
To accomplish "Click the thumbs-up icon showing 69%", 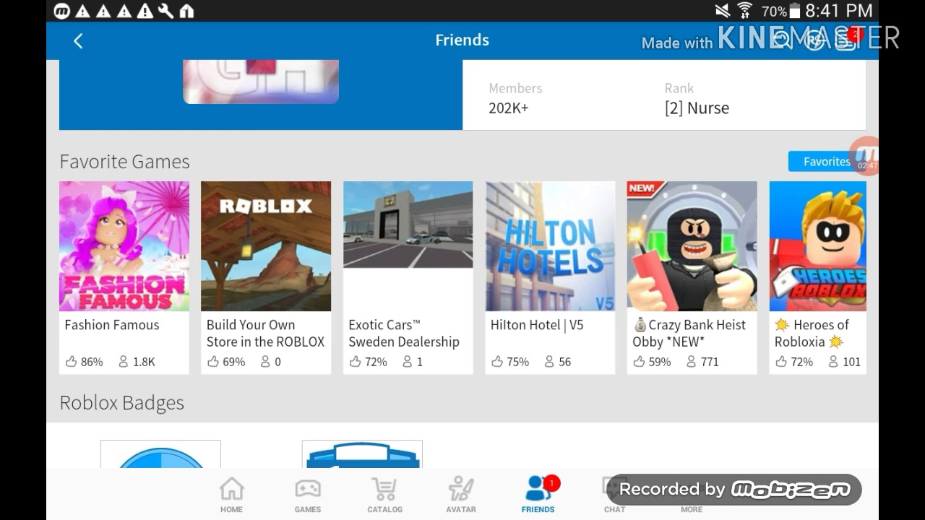I will click(x=213, y=362).
